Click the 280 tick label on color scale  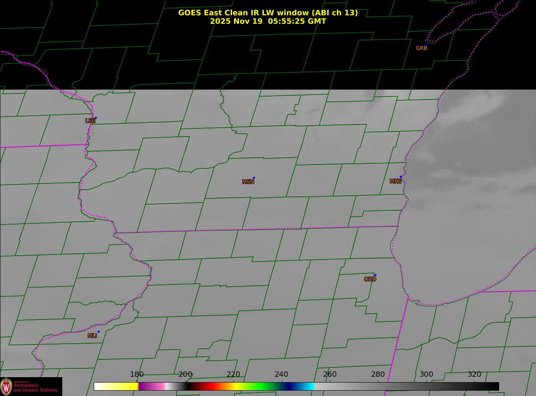click(378, 374)
